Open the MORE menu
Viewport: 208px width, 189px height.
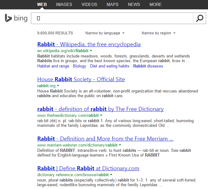pyautogui.click(x=155, y=4)
